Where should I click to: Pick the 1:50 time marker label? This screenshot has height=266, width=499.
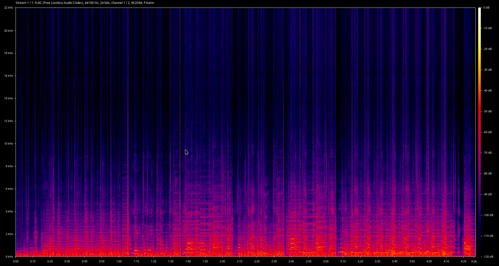205,261
